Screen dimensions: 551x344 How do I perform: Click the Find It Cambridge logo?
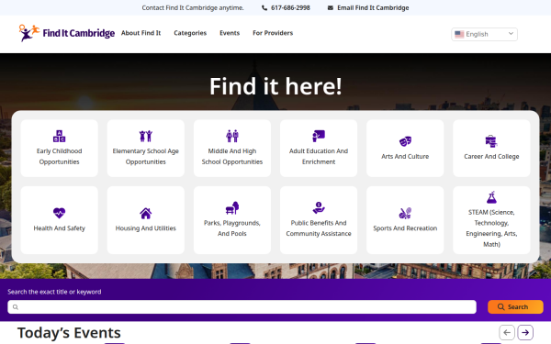click(x=67, y=33)
